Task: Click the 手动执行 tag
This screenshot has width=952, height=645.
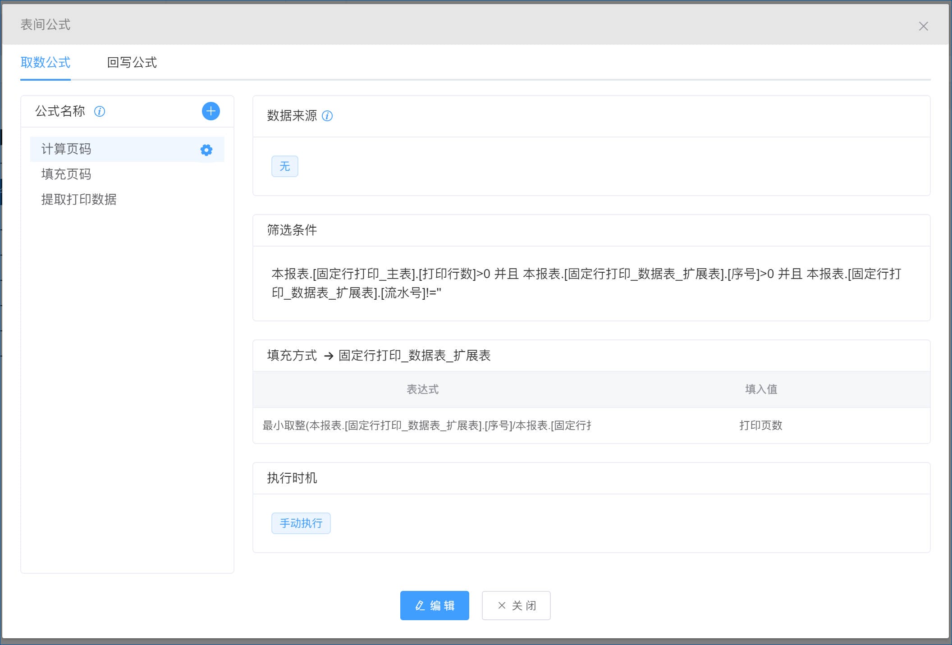Action: tap(301, 523)
